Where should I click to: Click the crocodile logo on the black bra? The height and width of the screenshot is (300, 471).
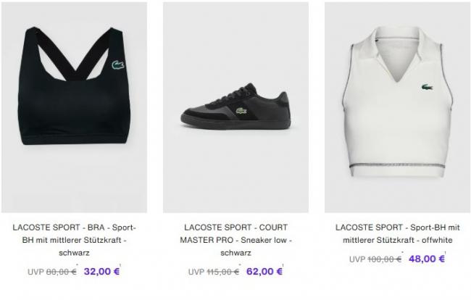tap(118, 65)
